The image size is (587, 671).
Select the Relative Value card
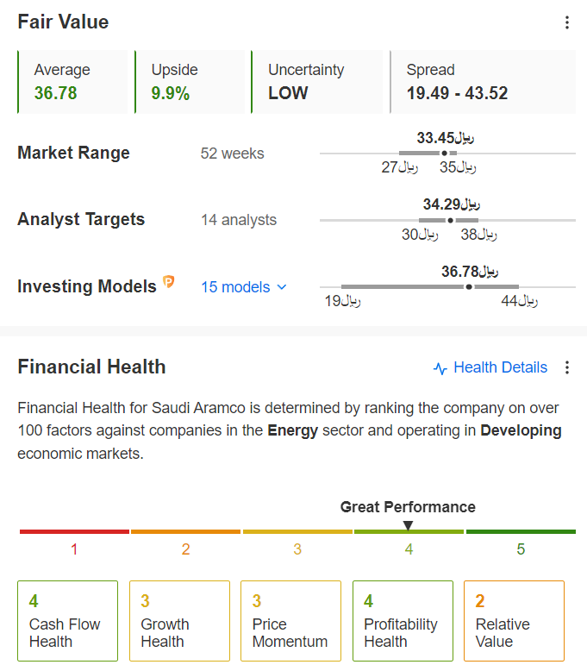click(515, 620)
